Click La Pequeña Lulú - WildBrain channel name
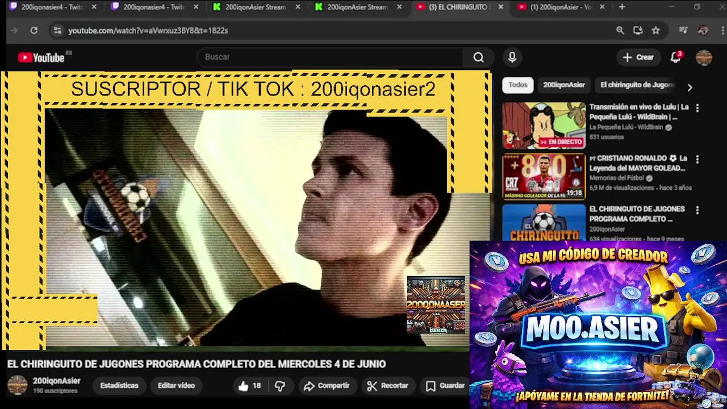This screenshot has width=727, height=409. (x=626, y=127)
